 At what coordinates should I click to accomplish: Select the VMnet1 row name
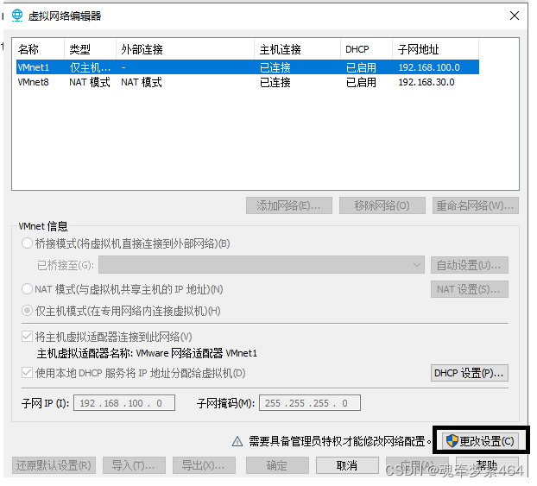[33, 67]
